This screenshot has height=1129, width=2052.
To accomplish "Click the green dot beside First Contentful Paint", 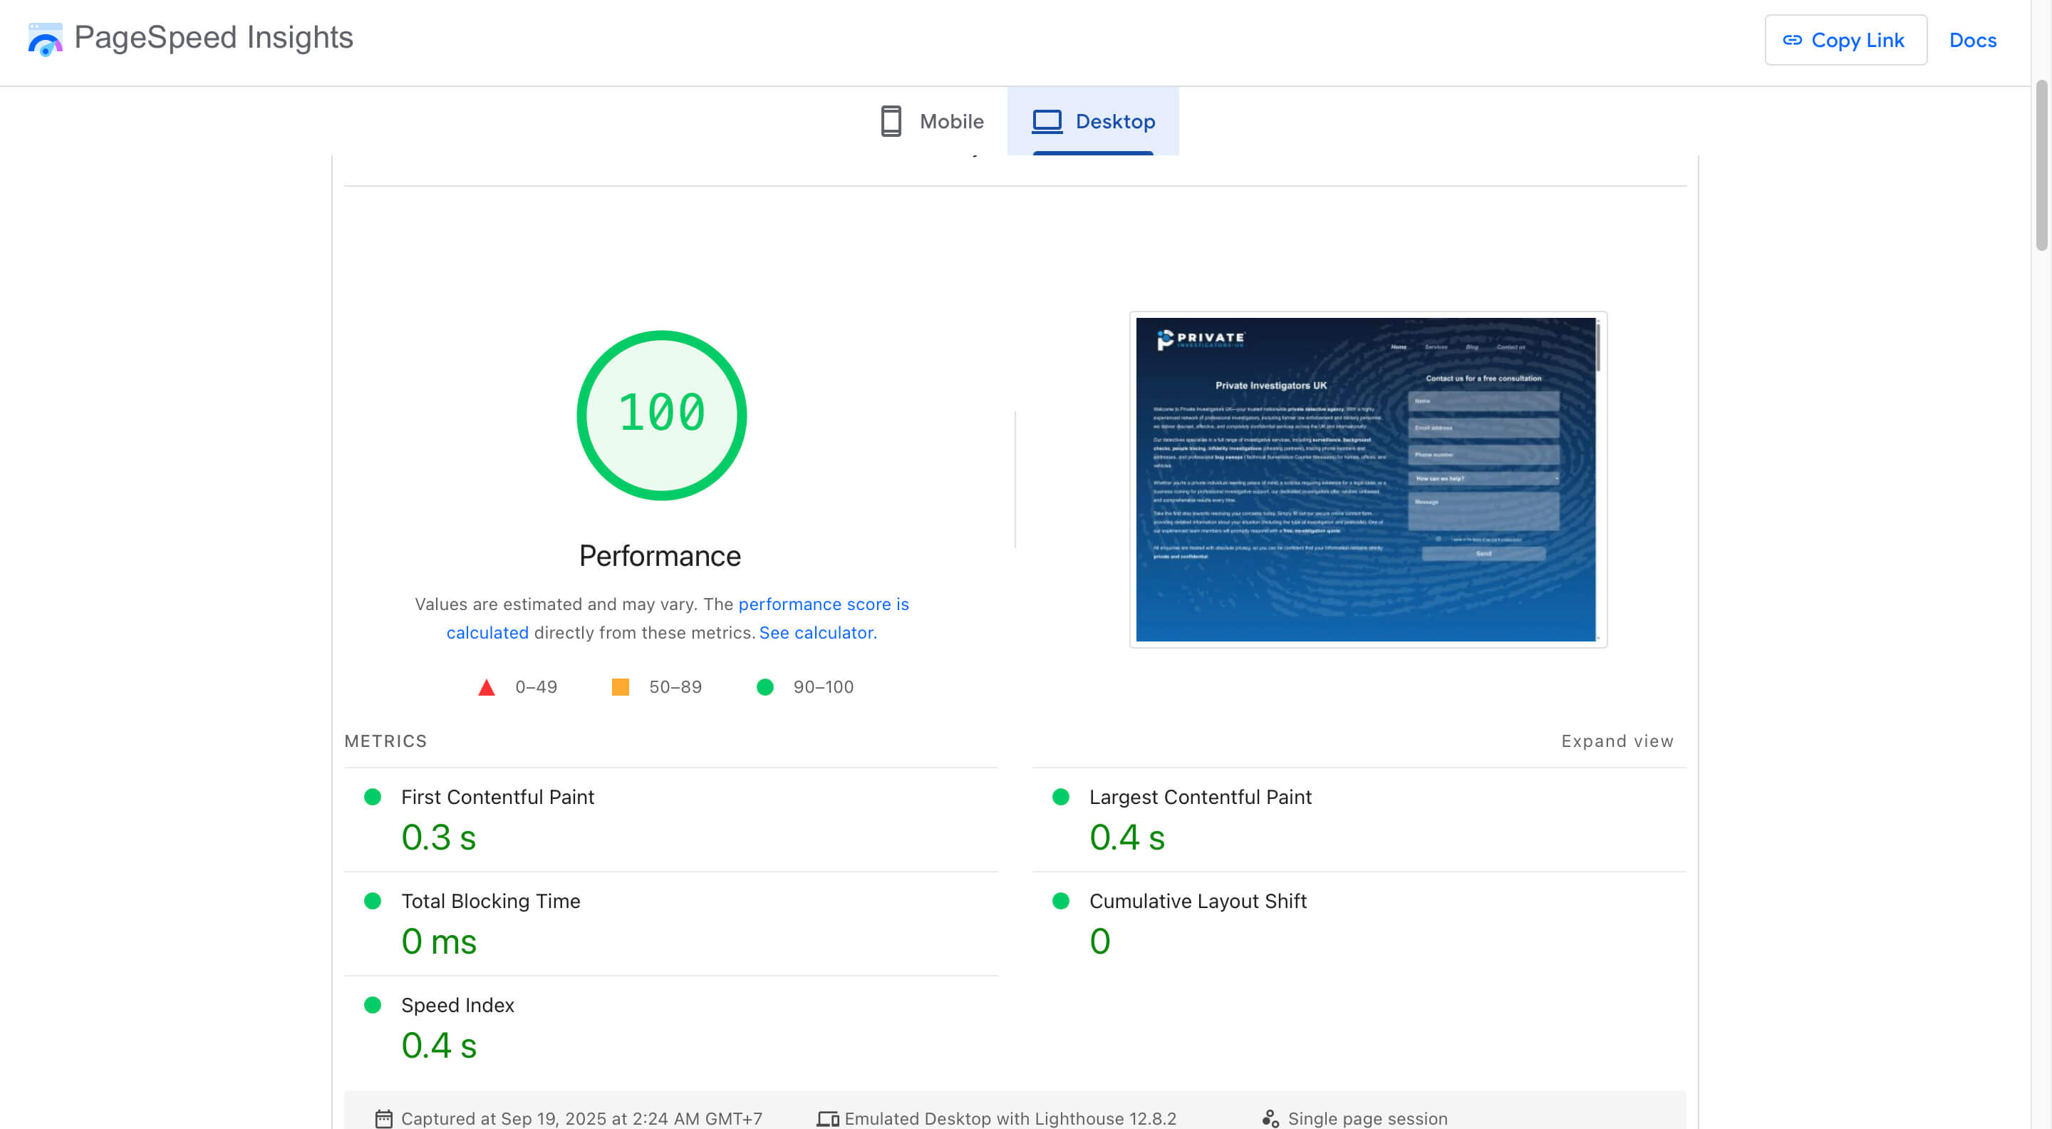I will tap(372, 797).
